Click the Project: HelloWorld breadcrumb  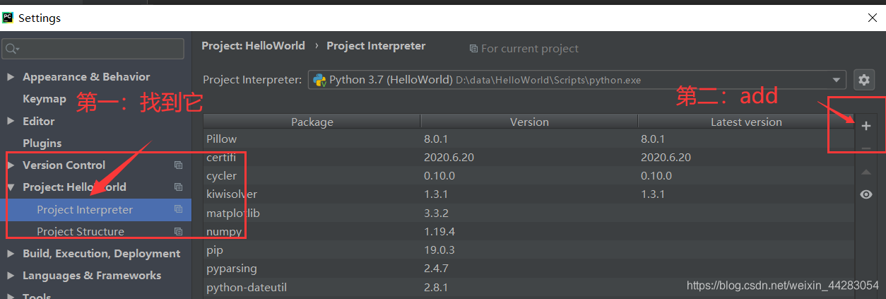pyautogui.click(x=253, y=46)
